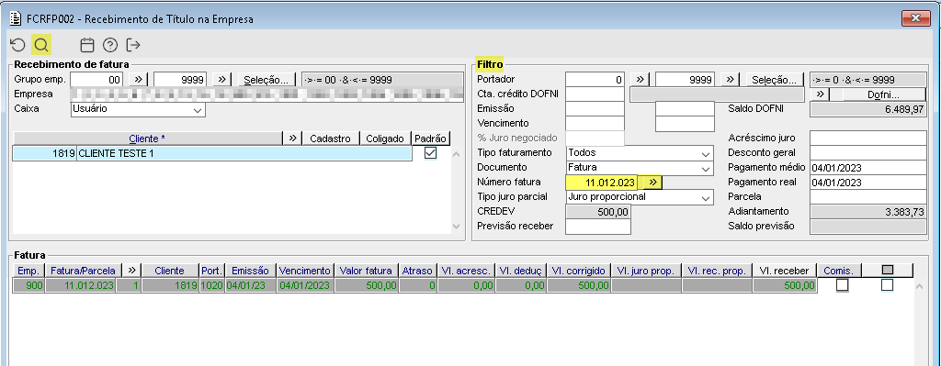Screen dimensions: 941x366
Task: Click the arrow button after Portador 9999 field
Action: pos(730,79)
